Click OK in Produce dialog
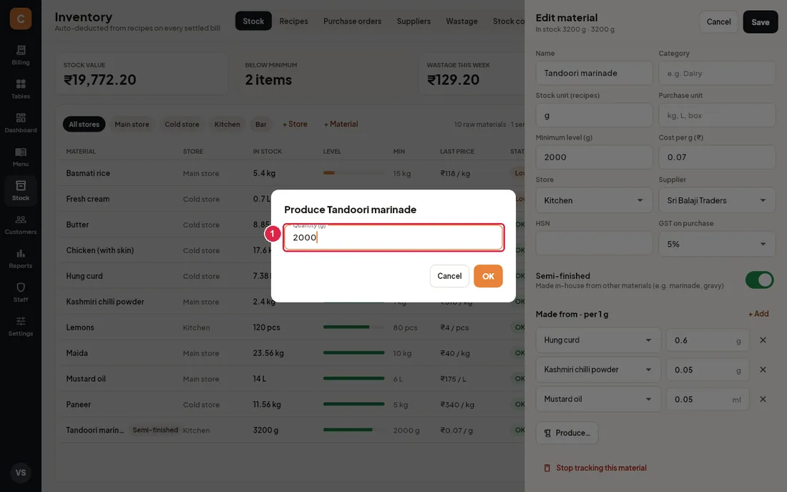Image resolution: width=787 pixels, height=492 pixels. pyautogui.click(x=488, y=276)
